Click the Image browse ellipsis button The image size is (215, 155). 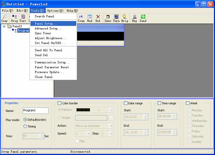111,118
